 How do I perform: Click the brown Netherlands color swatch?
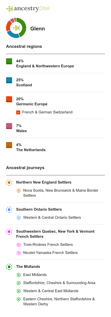click(x=9, y=145)
